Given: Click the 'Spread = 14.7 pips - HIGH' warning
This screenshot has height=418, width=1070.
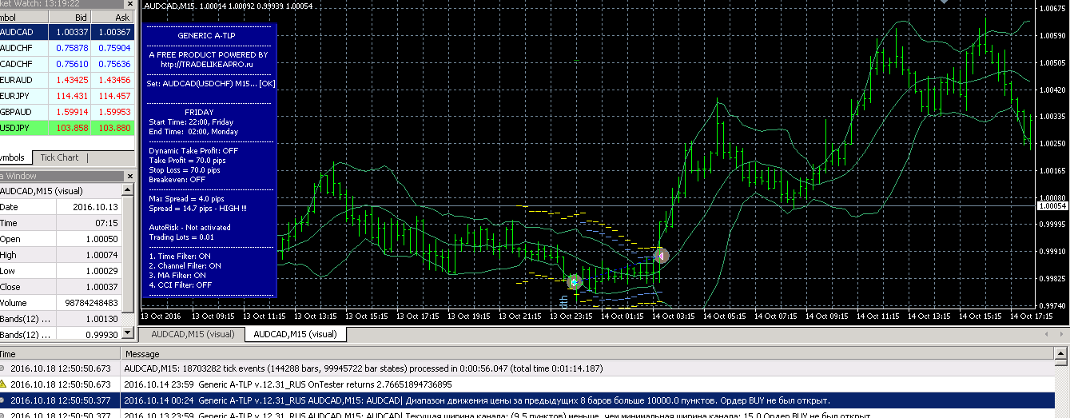Looking at the screenshot, I should pyautogui.click(x=198, y=208).
